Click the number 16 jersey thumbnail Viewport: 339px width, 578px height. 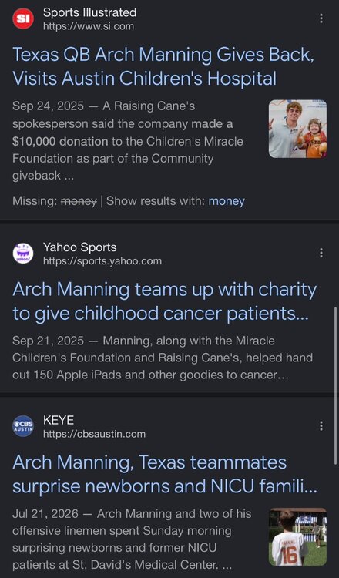[297, 536]
